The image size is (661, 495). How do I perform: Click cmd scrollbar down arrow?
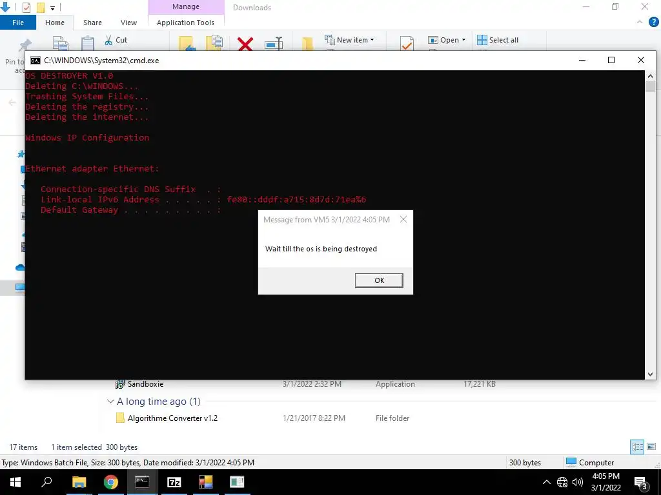650,374
